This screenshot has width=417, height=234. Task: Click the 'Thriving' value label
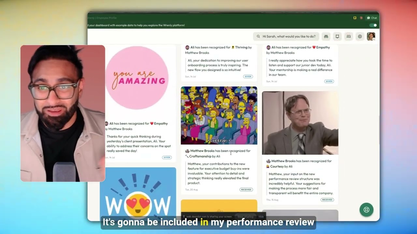pos(241,47)
